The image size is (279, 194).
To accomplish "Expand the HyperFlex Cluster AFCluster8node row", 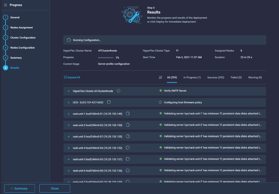I will coord(69,91).
